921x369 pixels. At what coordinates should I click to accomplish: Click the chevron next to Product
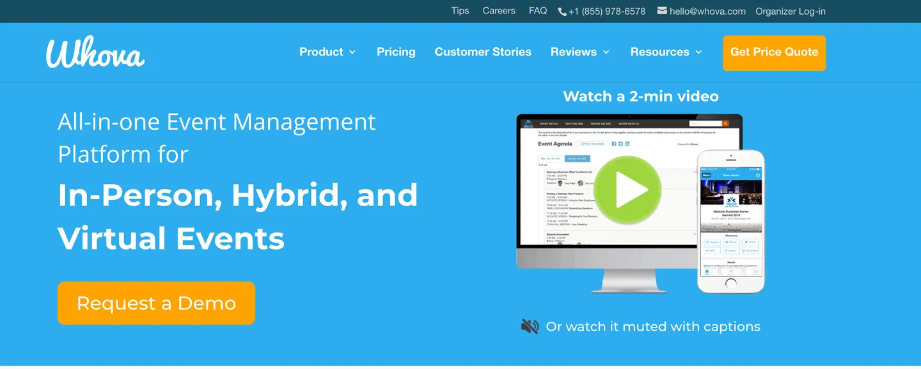[352, 52]
